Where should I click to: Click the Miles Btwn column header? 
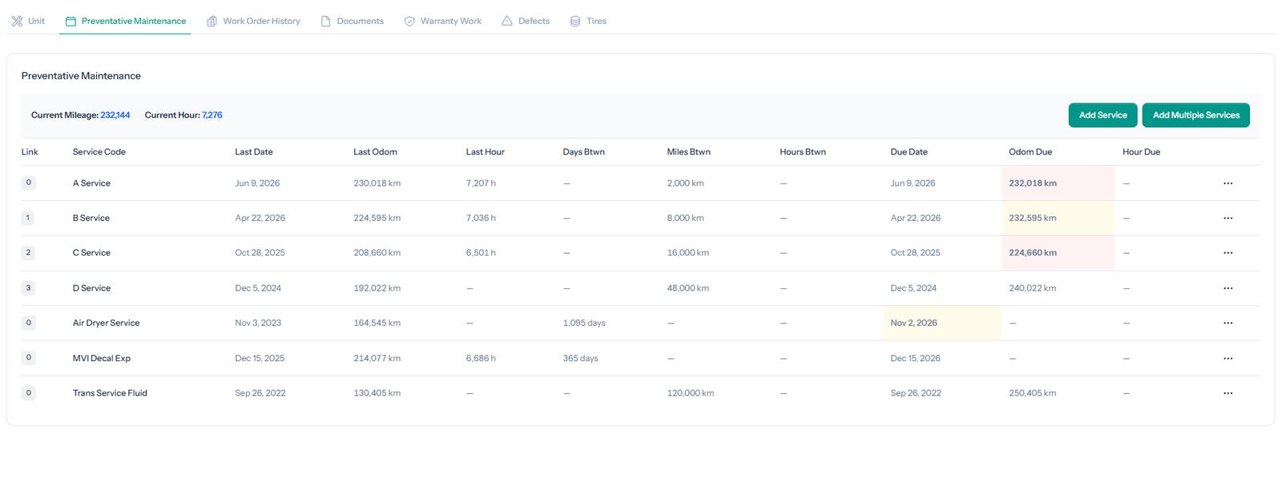tap(688, 152)
